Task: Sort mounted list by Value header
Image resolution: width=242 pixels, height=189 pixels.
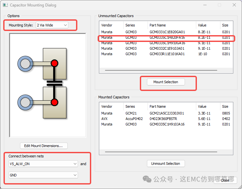Action: point(208,106)
